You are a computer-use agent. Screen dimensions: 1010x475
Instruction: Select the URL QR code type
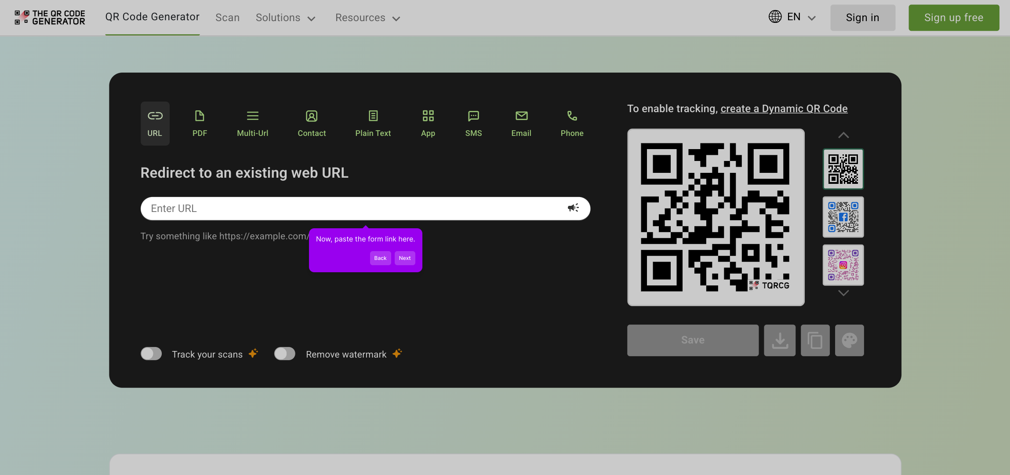(x=155, y=124)
